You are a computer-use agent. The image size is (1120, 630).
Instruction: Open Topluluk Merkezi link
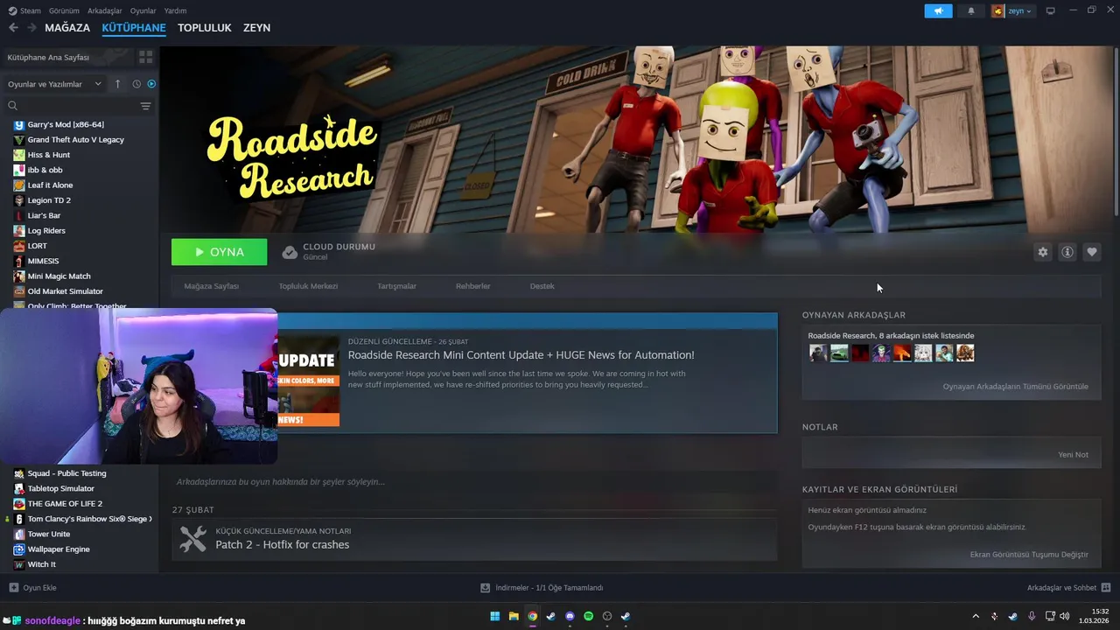tap(308, 286)
